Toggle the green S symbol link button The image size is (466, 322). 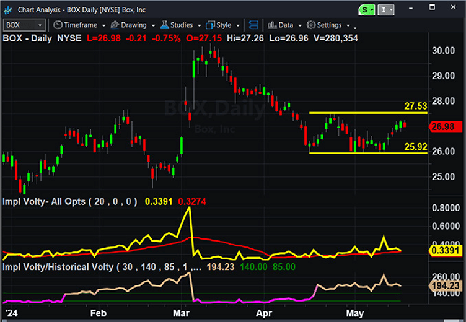click(x=367, y=10)
